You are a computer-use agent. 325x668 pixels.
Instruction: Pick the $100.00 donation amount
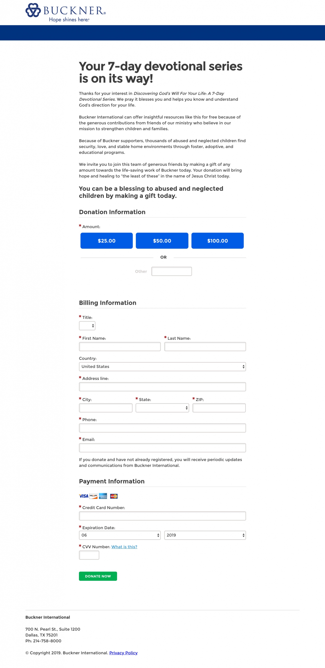pyautogui.click(x=217, y=241)
